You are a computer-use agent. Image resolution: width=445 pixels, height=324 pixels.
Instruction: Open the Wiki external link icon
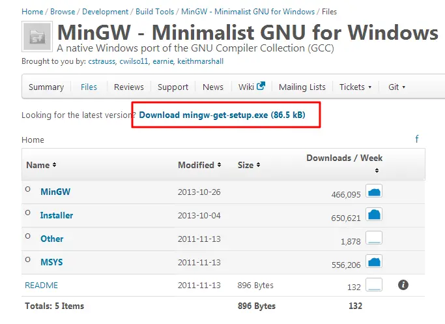click(x=261, y=86)
